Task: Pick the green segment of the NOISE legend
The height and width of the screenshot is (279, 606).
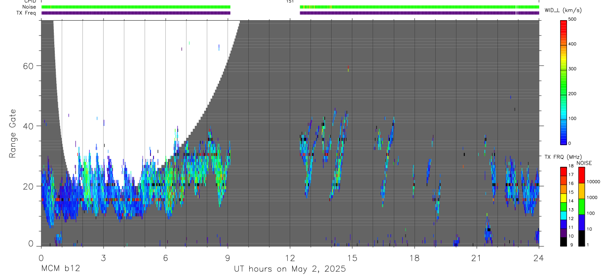Action: coord(581,206)
